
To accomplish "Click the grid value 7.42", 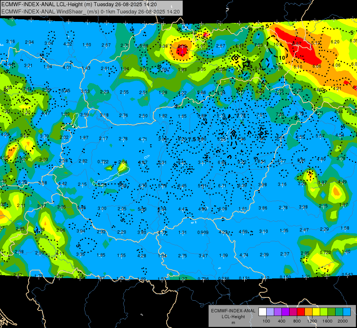I will tap(27, 89).
